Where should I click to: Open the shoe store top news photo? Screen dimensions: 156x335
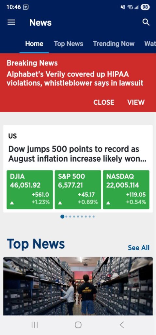(x=78, y=286)
